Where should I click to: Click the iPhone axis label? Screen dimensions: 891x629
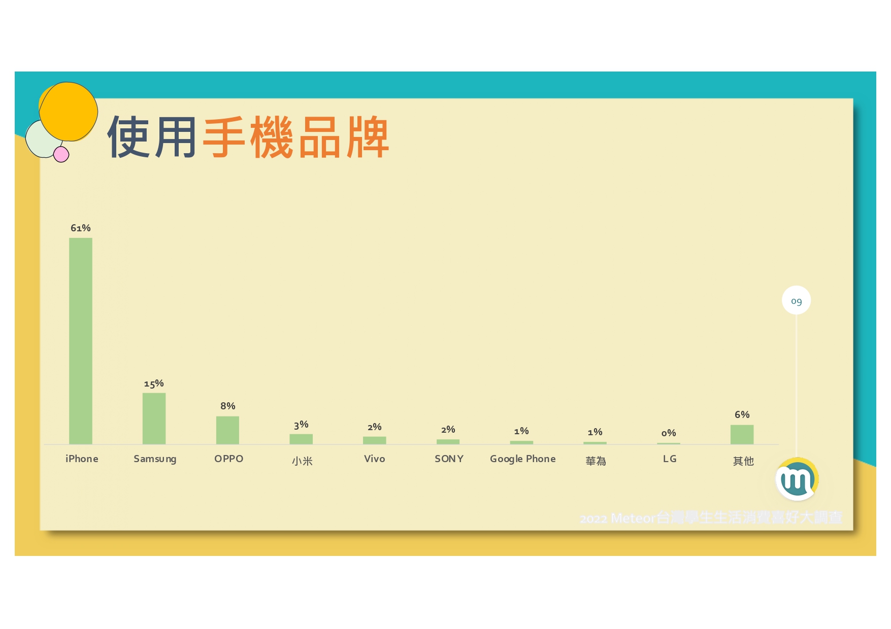point(82,459)
